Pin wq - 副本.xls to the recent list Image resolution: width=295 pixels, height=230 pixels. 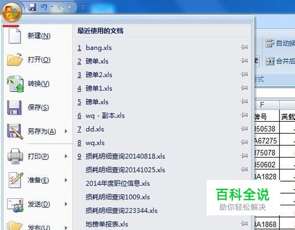point(244,115)
